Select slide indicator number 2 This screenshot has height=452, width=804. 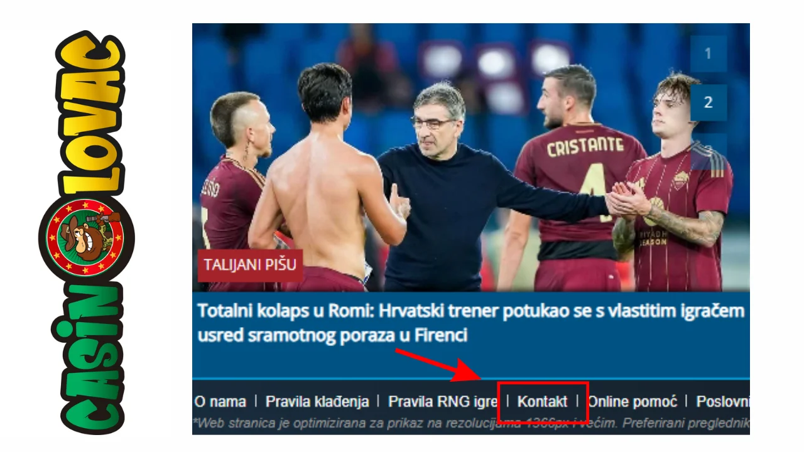tap(708, 102)
